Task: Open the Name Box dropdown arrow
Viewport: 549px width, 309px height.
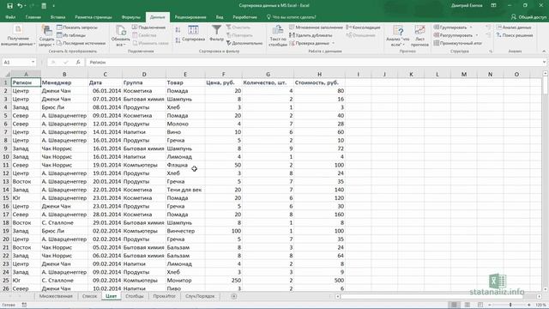Action: coord(33,62)
